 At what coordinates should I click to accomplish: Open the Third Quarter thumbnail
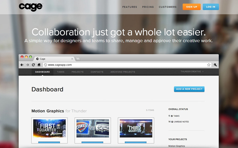click(136, 128)
